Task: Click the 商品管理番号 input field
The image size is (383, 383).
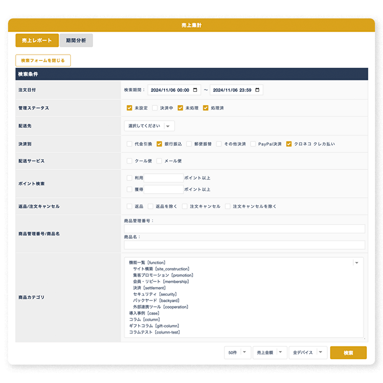Action: click(244, 229)
